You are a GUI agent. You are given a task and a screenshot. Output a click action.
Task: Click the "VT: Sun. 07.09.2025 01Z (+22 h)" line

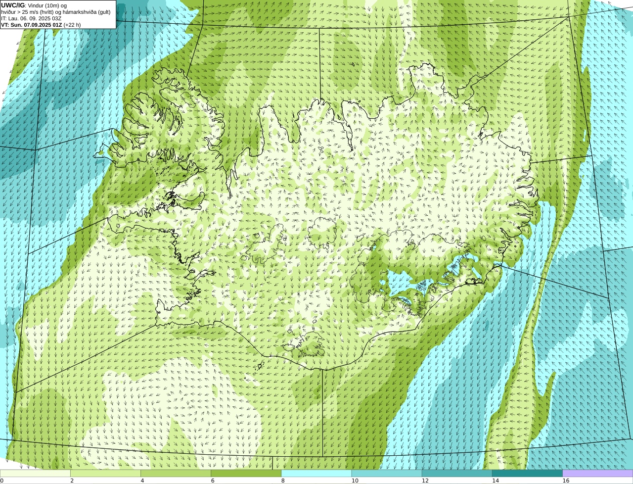[41, 25]
